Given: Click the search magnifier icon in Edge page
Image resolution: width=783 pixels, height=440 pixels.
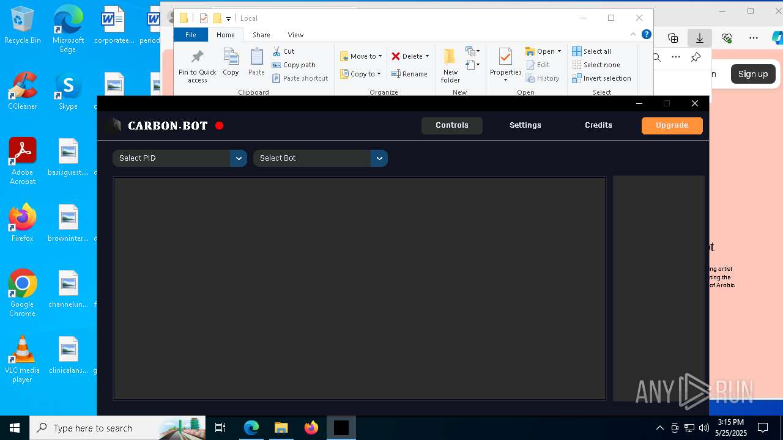Looking at the screenshot, I should point(656,57).
